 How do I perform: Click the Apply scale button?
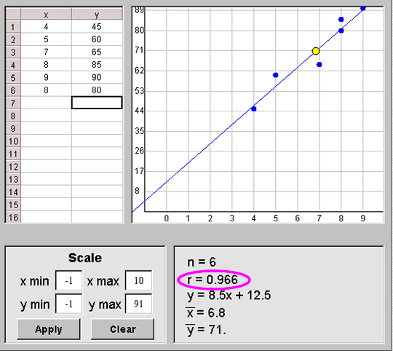(x=49, y=329)
